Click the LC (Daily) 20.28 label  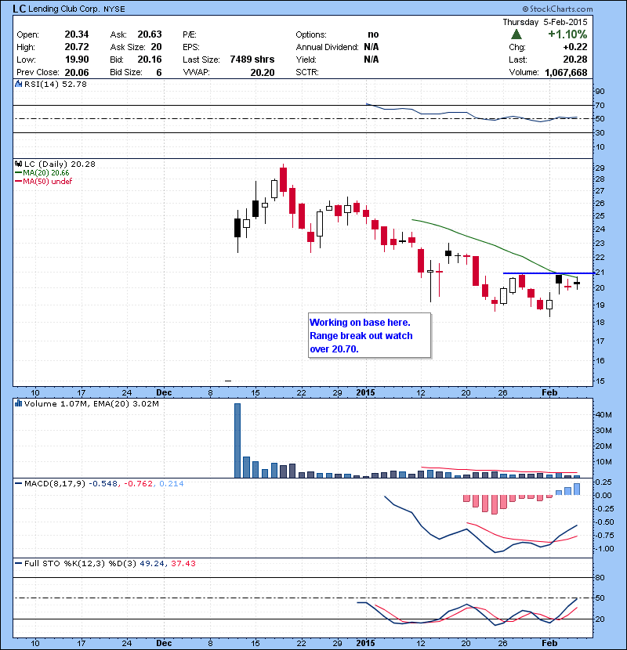(60, 164)
